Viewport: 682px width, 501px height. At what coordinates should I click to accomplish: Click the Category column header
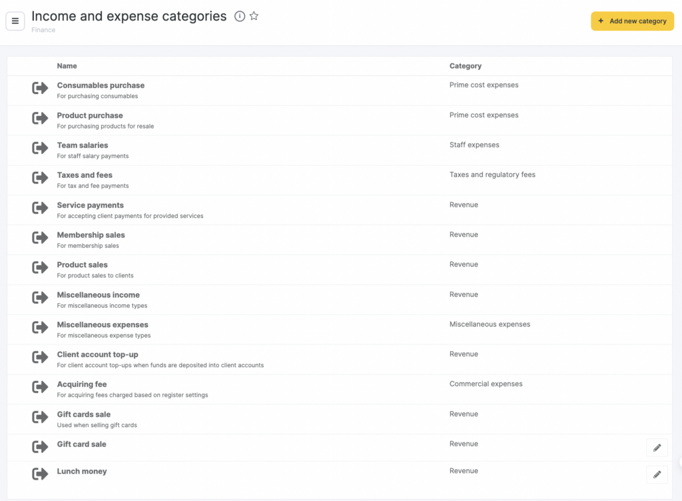coord(465,66)
